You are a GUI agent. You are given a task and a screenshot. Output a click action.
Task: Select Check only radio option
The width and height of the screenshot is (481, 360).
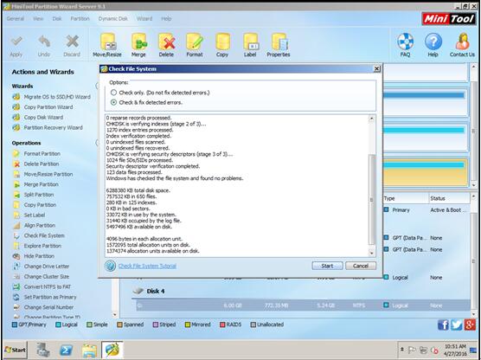pos(114,93)
